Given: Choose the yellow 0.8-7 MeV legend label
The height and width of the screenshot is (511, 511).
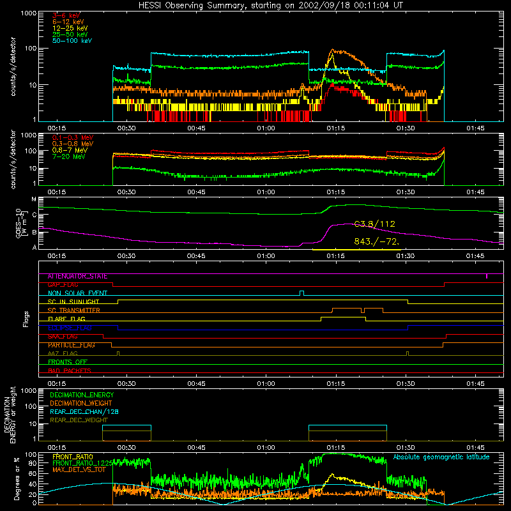Looking at the screenshot, I should pos(70,150).
